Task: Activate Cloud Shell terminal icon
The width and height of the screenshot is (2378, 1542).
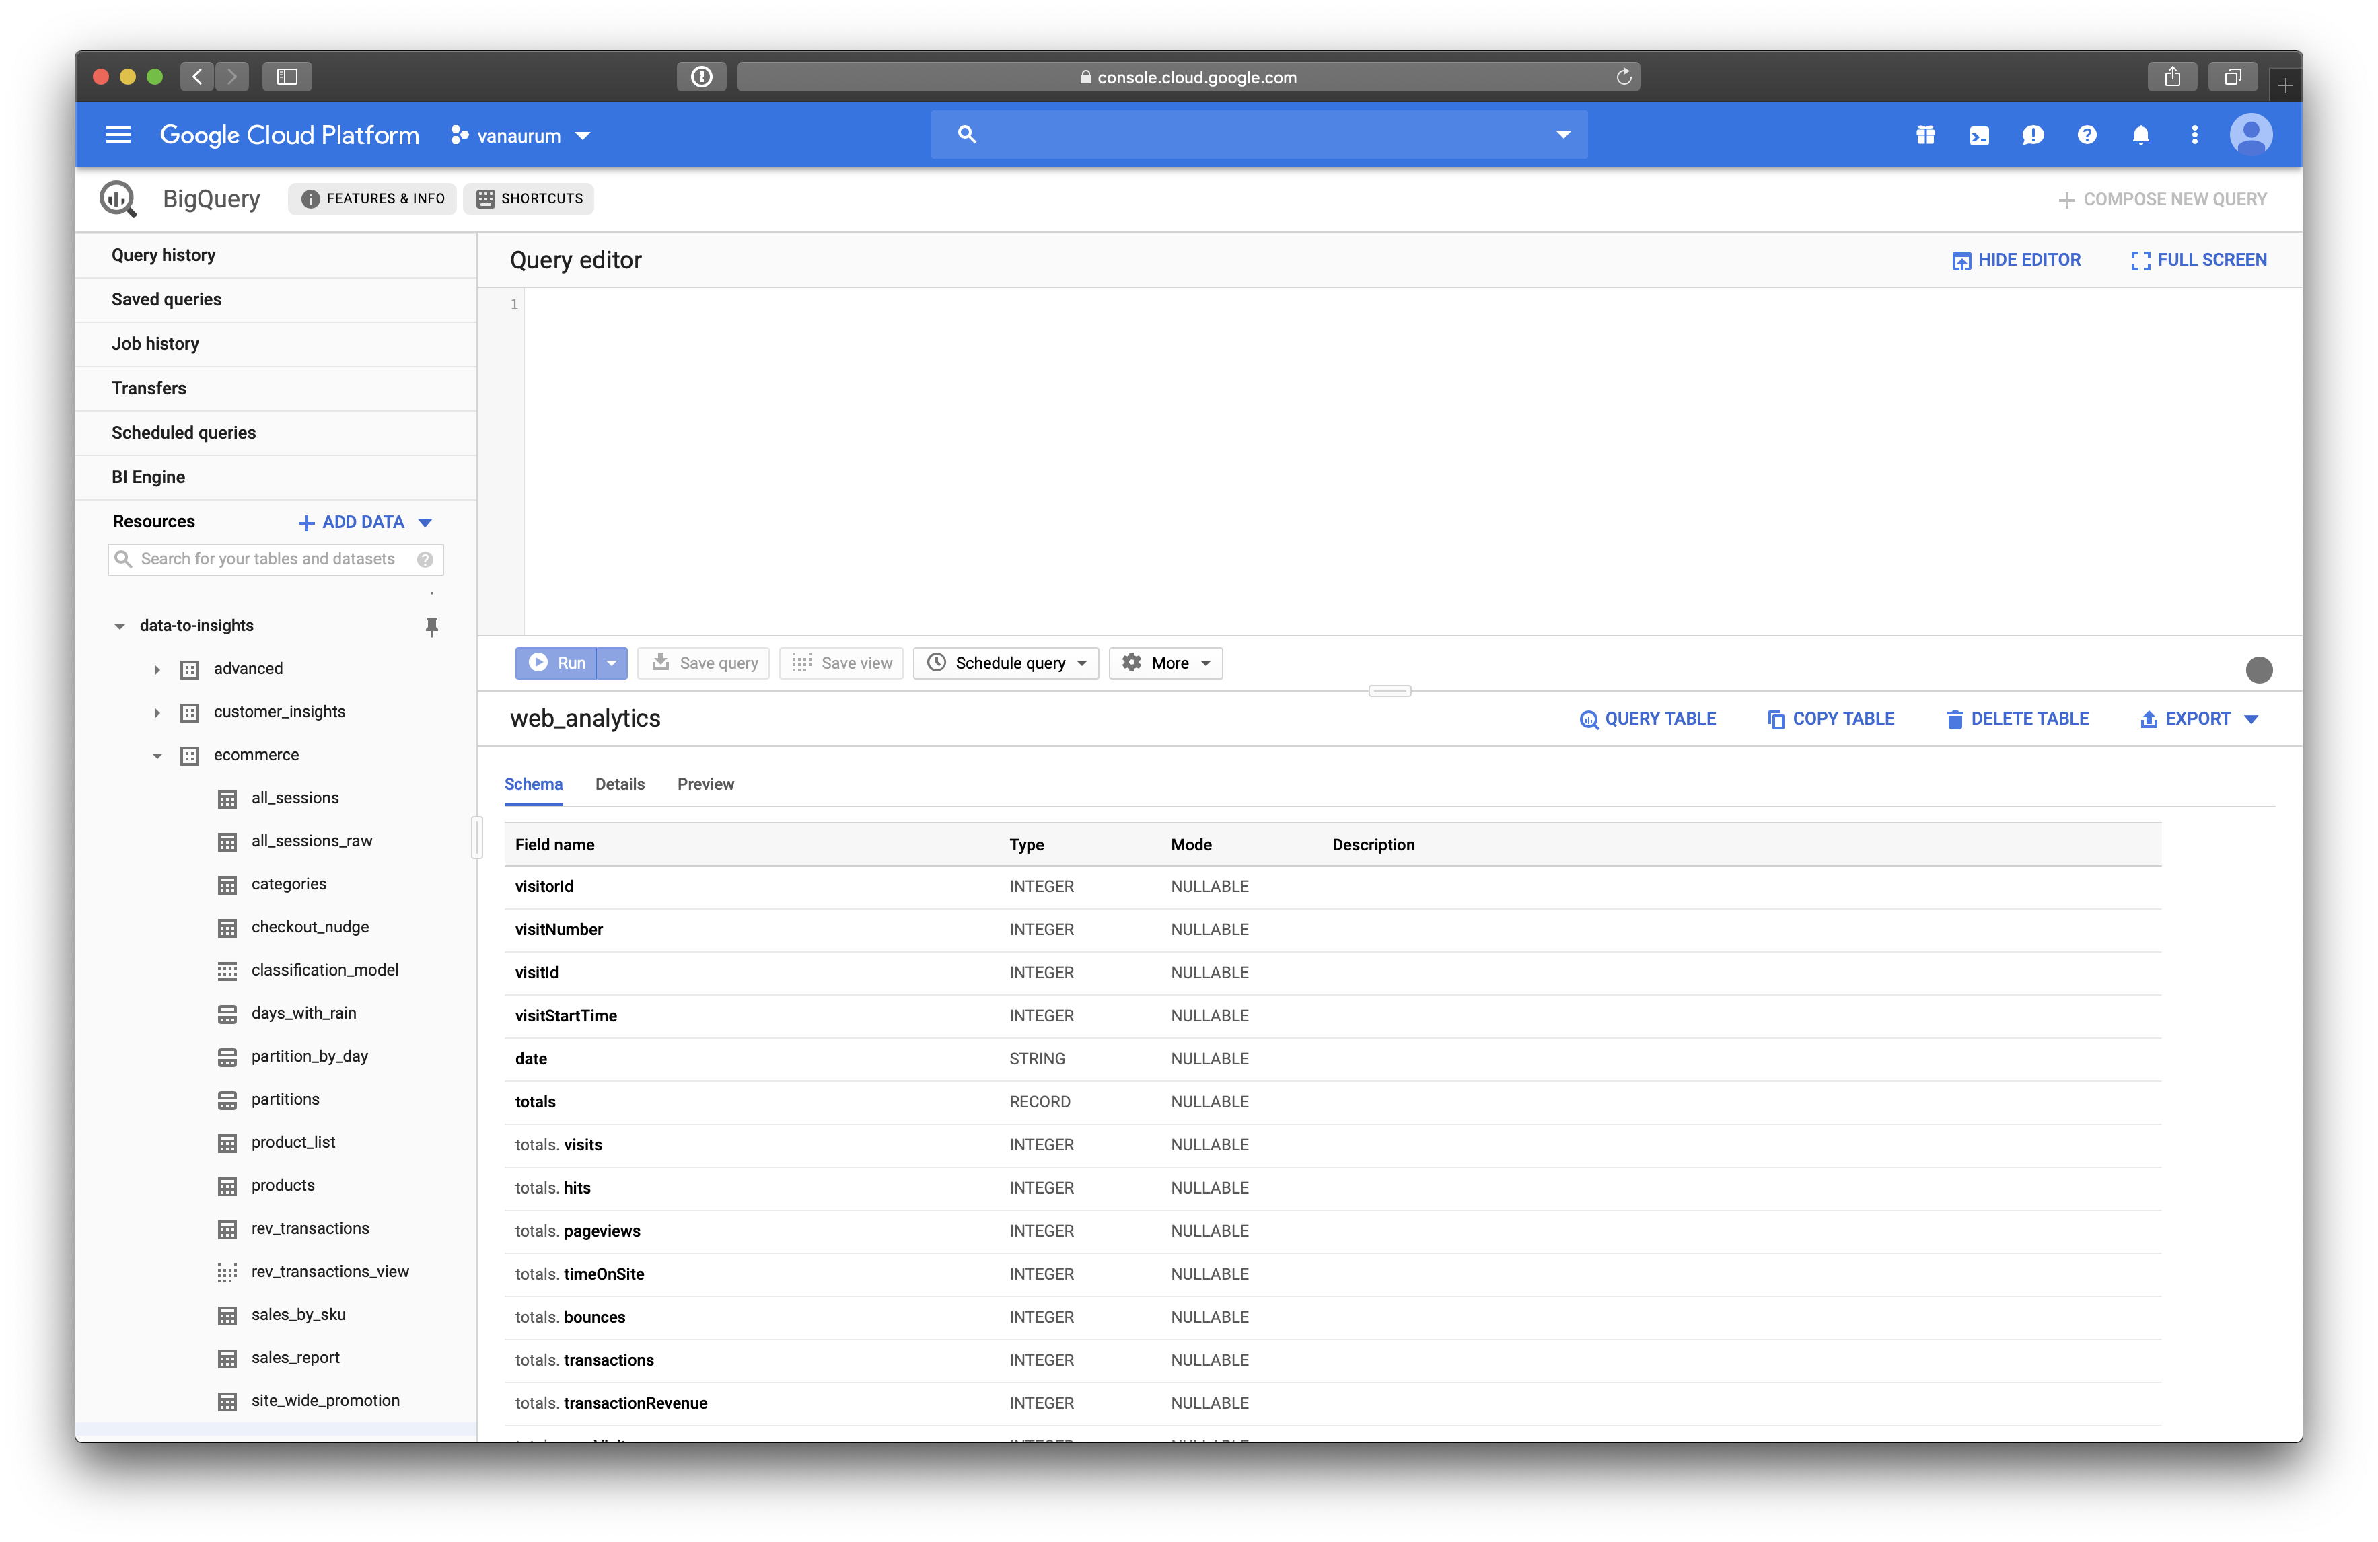Action: [1978, 135]
